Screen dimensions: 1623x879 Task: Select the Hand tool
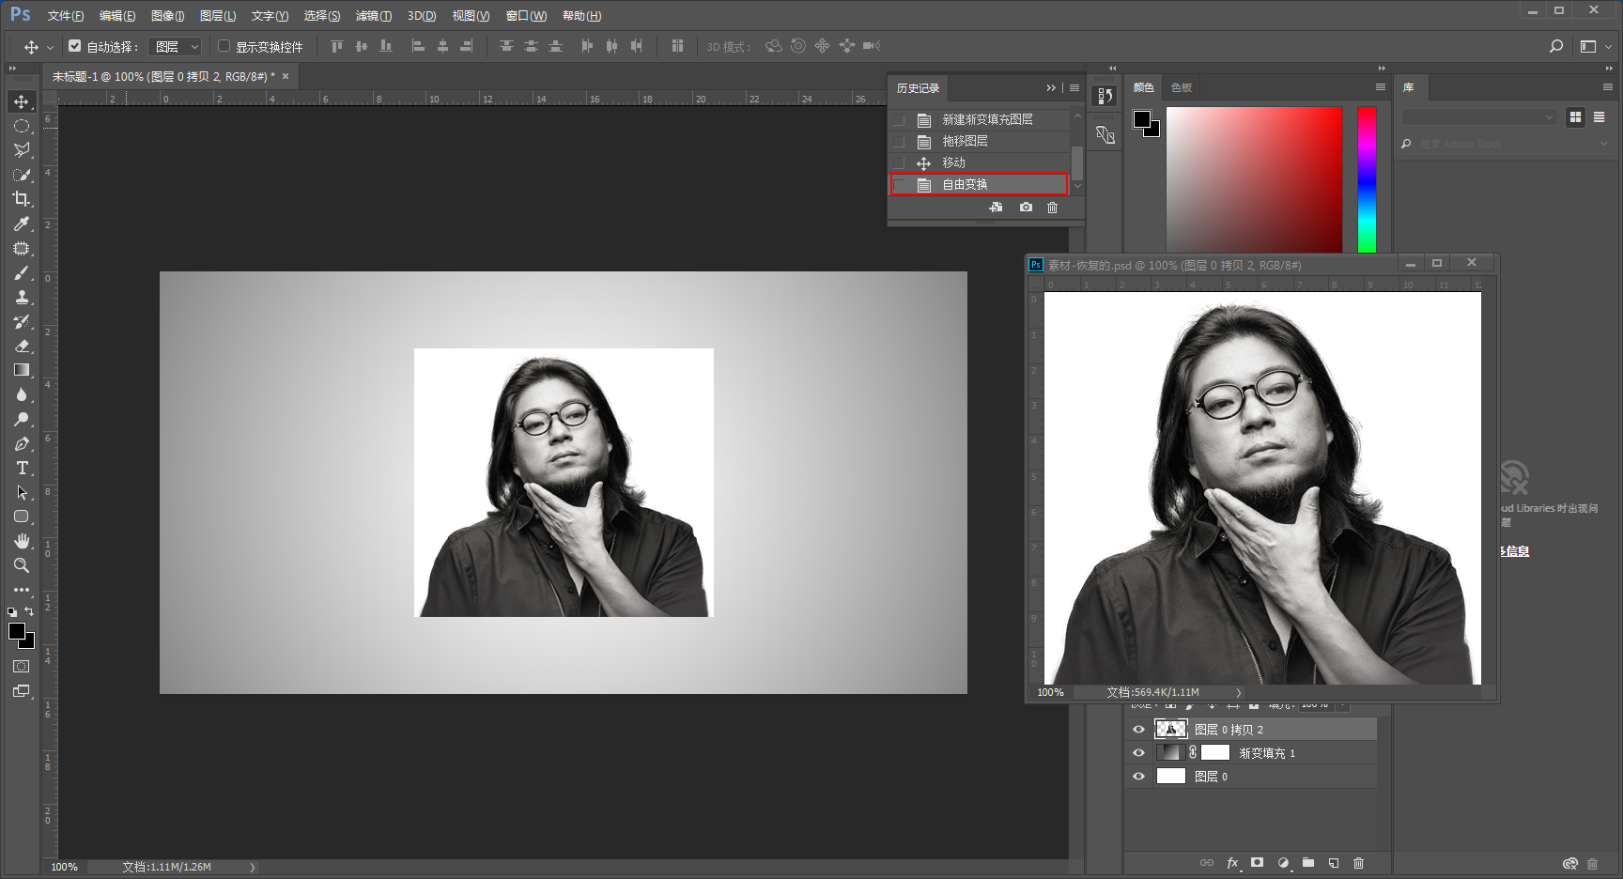(22, 541)
